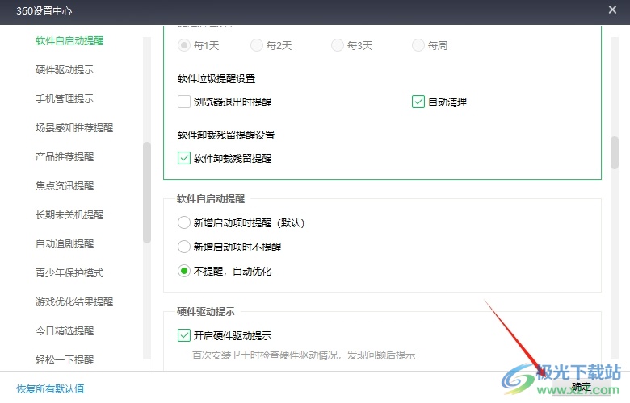630x403 pixels.
Task: Open 长期未关机提醒 sidebar item
Action: pos(69,215)
